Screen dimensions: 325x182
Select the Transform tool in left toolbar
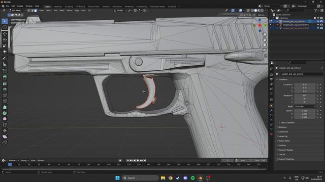coord(5,52)
